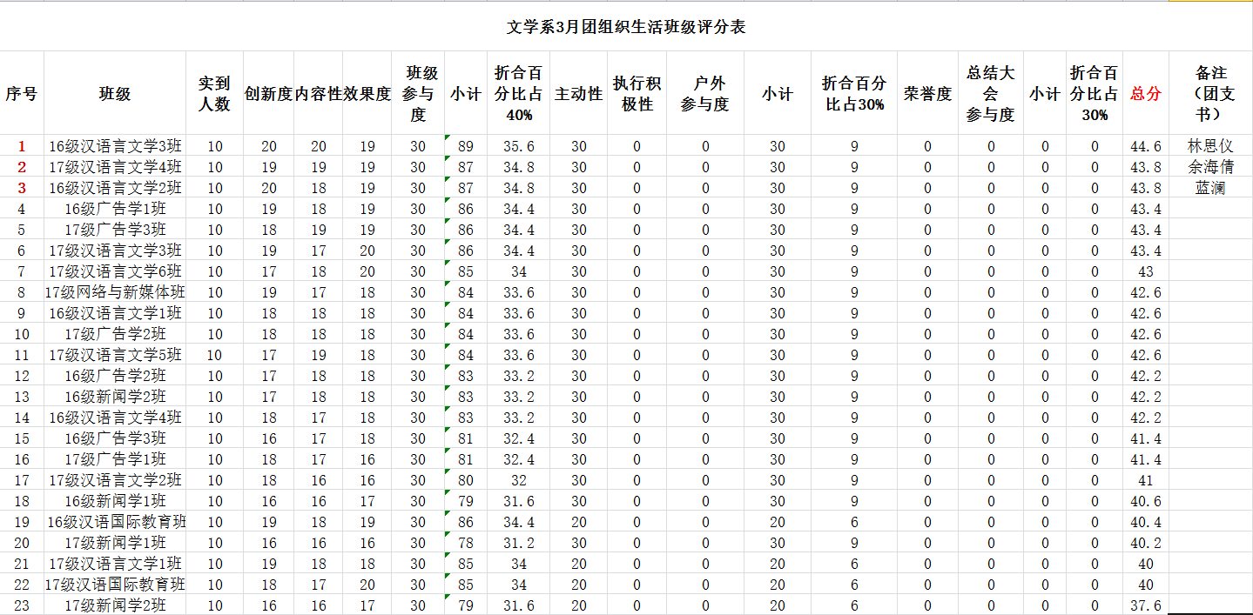Click the 实到人数 header cell
Screen dimensions: 1253x615
pos(214,94)
